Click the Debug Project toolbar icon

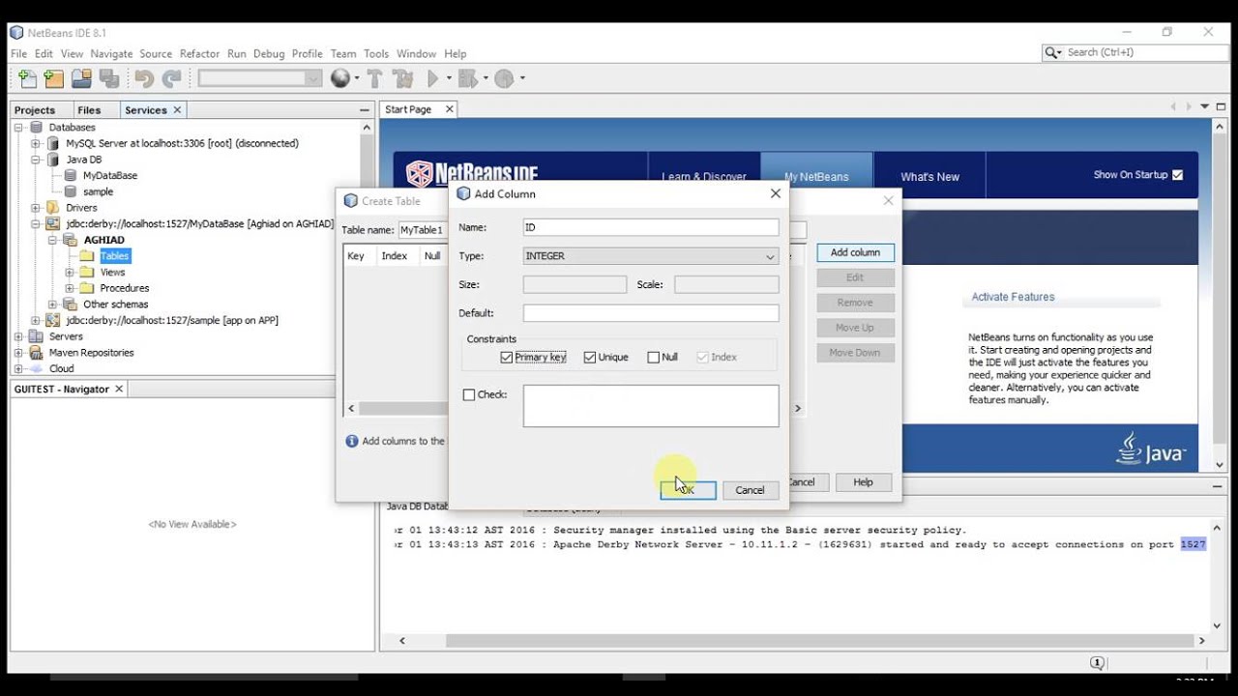[x=469, y=79]
